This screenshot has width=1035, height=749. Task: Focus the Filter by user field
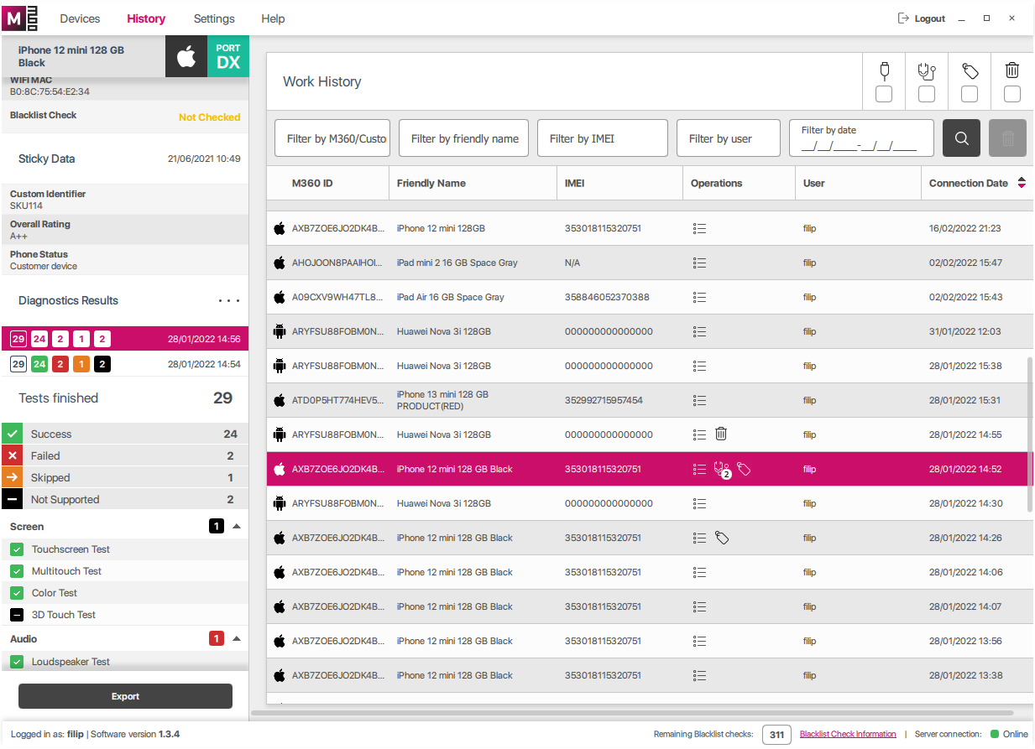point(729,138)
